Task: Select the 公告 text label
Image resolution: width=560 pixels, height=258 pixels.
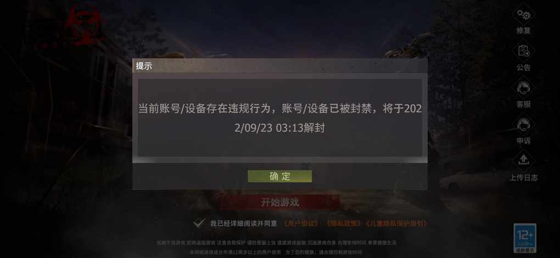Action: (524, 67)
